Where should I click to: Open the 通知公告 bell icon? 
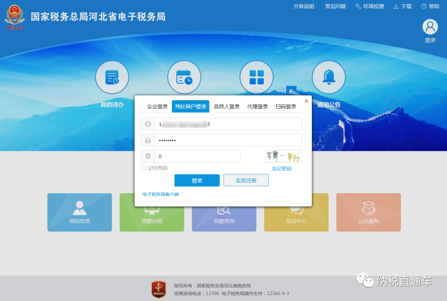[x=329, y=77]
